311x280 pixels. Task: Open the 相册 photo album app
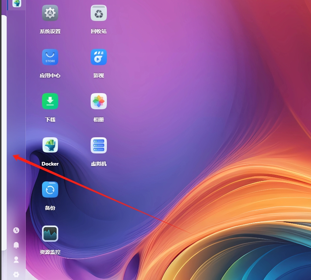pyautogui.click(x=99, y=101)
